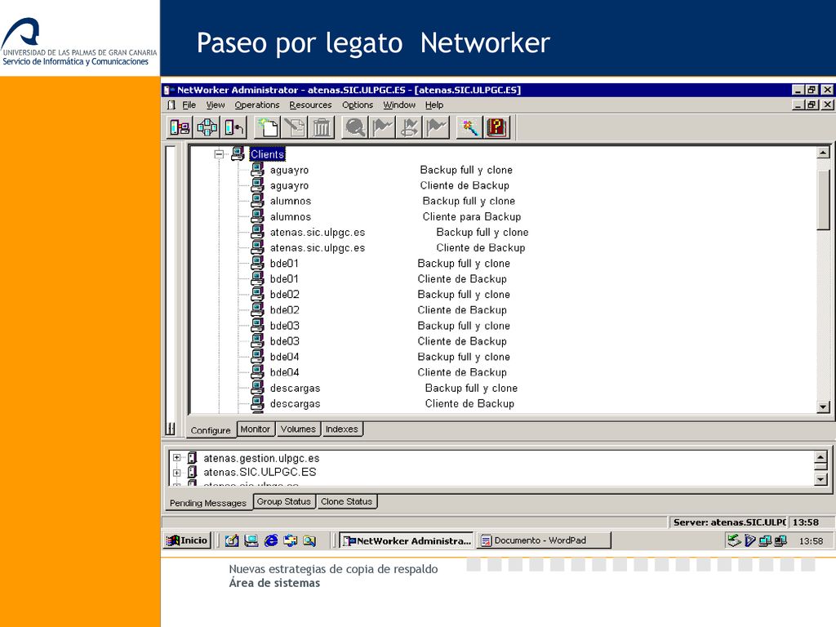Viewport: 836px width, 627px height.
Task: Click the leftmost system tray icon
Action: (x=734, y=540)
